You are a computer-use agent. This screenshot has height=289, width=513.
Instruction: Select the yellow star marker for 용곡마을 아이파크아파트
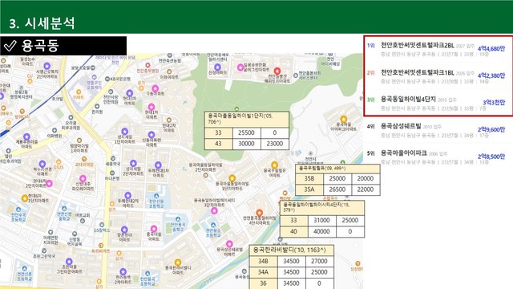pos(343,119)
